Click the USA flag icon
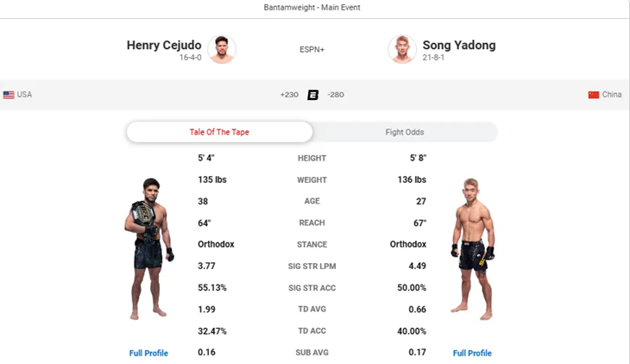The height and width of the screenshot is (364, 630). 9,95
